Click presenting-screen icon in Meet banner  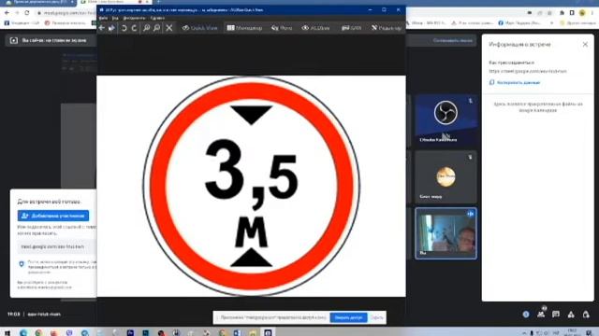(x=14, y=40)
